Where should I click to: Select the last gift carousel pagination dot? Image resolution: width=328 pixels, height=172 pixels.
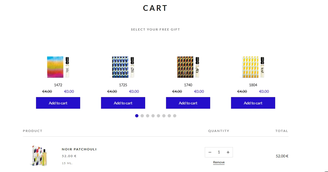[x=175, y=116]
